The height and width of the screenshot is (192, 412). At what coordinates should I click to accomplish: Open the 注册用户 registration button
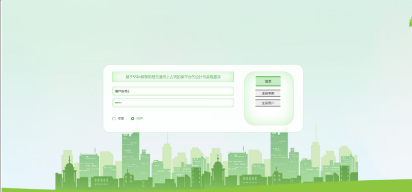268,103
